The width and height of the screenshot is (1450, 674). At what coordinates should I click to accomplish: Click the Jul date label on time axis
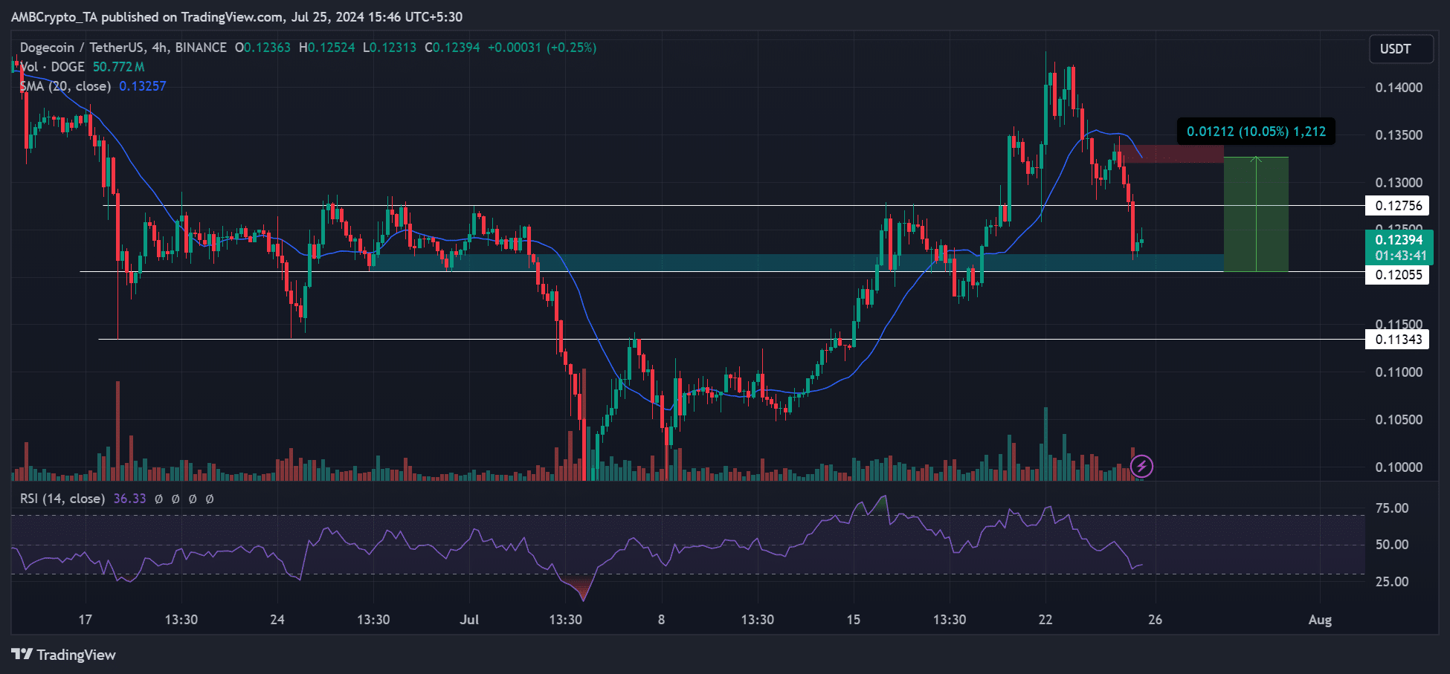(x=469, y=620)
